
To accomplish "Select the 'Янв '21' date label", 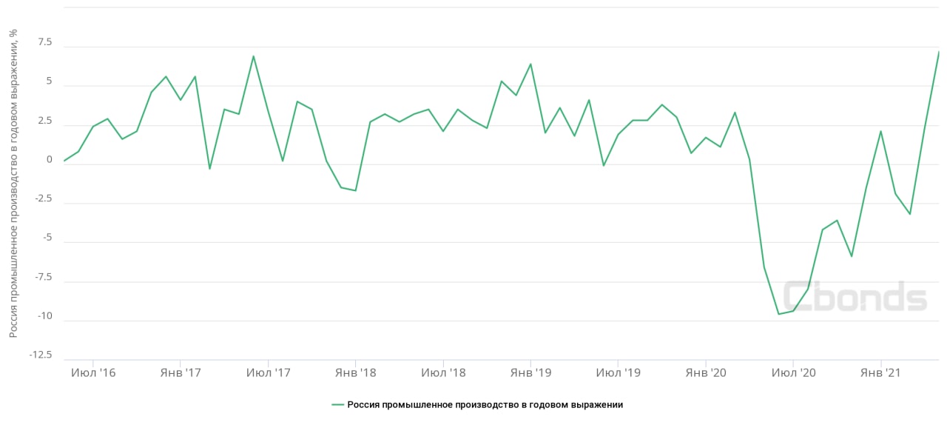I will [880, 373].
